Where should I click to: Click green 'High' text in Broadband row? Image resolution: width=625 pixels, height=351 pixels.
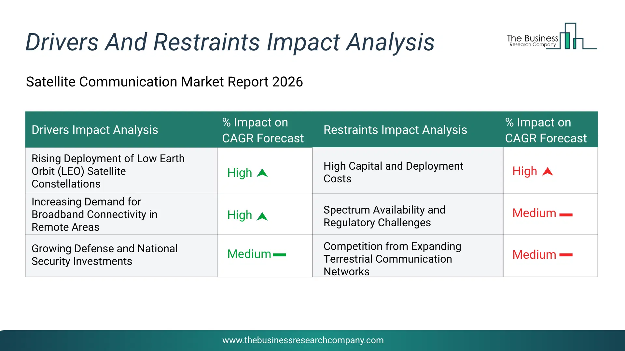[x=240, y=215]
